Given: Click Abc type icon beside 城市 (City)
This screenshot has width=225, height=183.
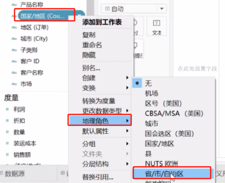Looking at the screenshot, I should pyautogui.click(x=14, y=39).
